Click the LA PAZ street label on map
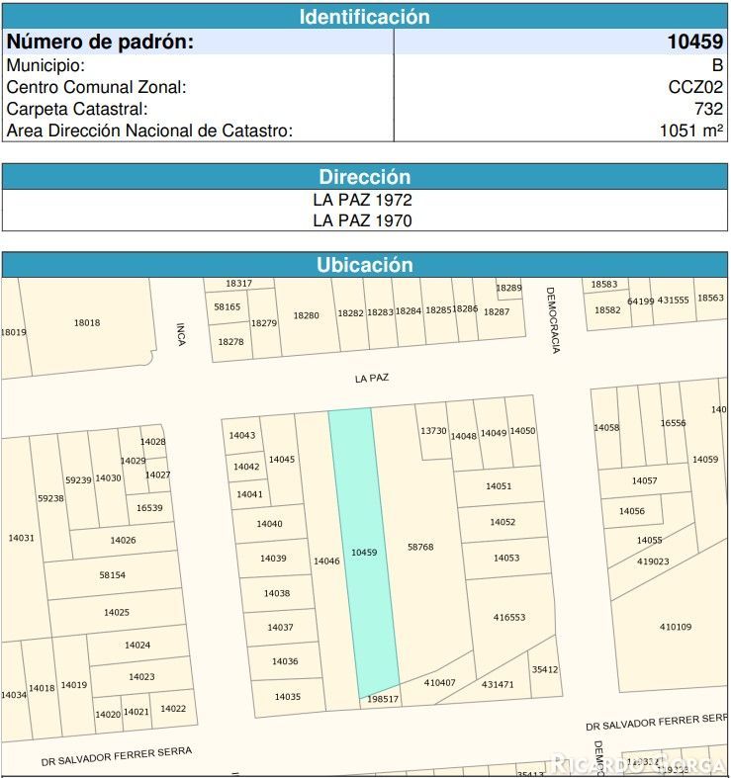 [x=372, y=378]
